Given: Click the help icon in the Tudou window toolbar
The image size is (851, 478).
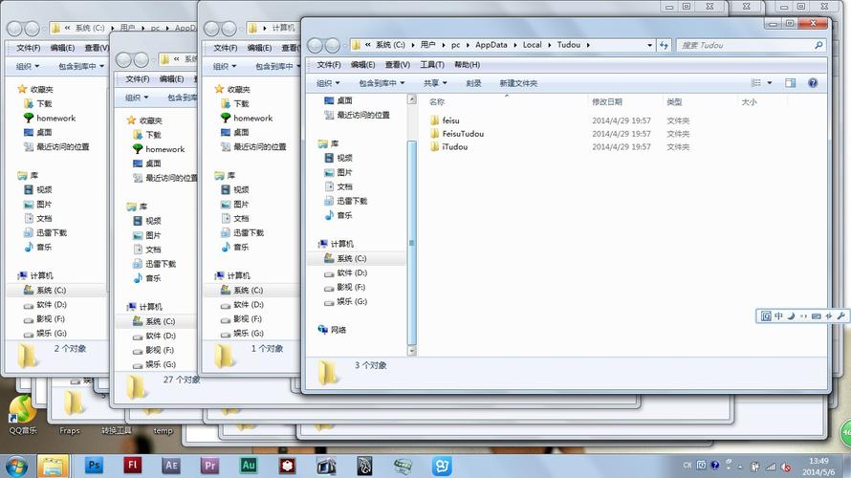Looking at the screenshot, I should coord(813,83).
